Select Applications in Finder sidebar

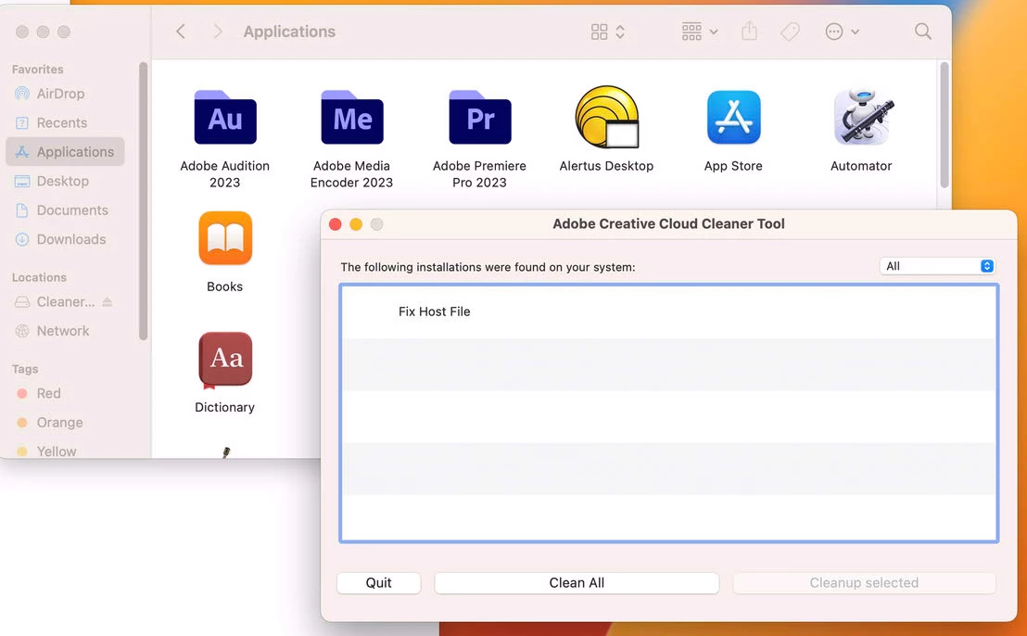[64, 152]
